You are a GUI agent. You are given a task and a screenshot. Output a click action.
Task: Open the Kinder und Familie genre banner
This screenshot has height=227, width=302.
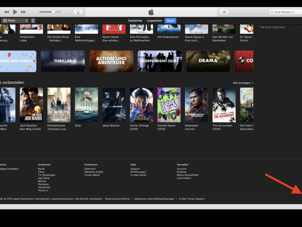point(18,61)
